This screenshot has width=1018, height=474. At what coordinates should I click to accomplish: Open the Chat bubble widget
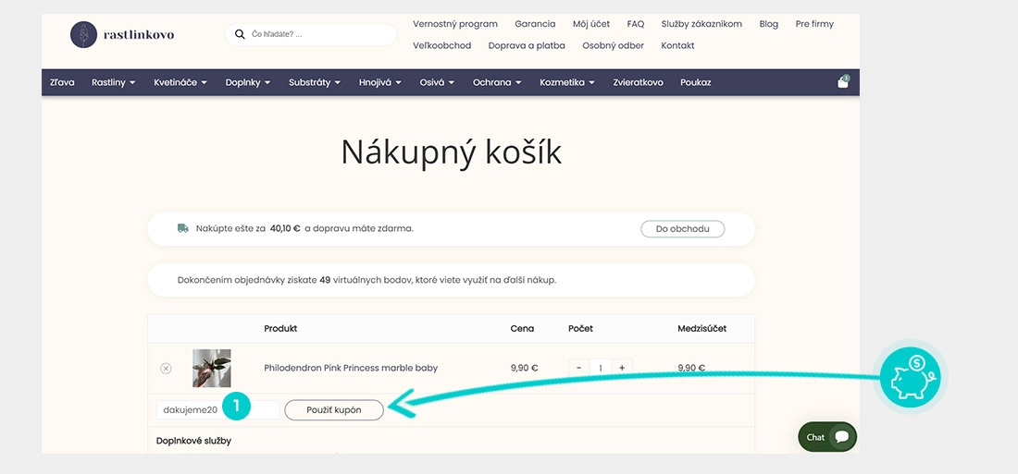[827, 437]
